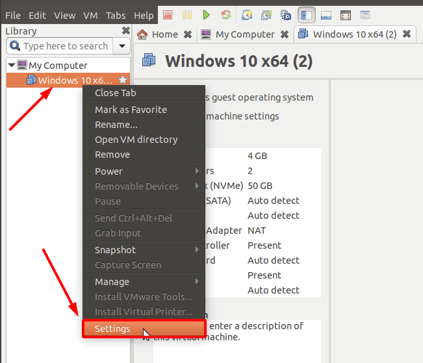
Task: Click the Full Screen mode icon
Action: pos(346,16)
